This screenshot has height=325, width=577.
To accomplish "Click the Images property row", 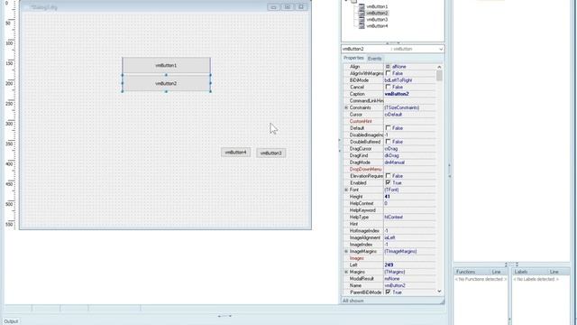I will [389, 258].
